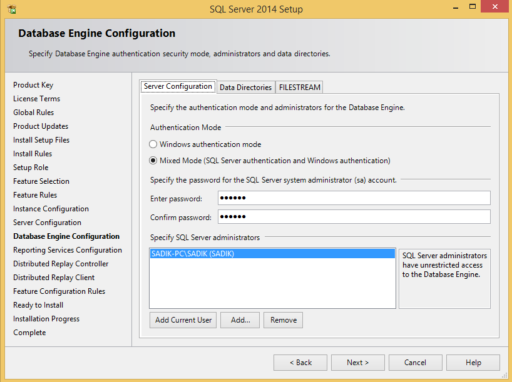512x382 pixels.
Task: Cancel the SQL Server setup
Action: click(415, 363)
